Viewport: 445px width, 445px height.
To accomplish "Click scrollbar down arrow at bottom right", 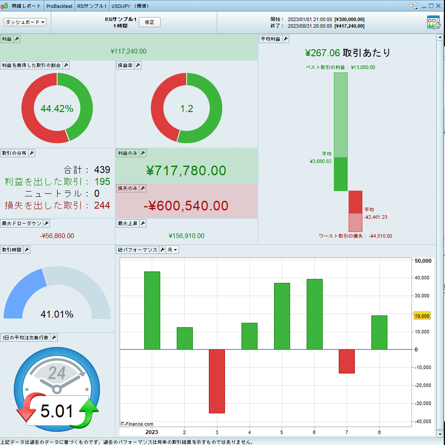I will (x=440, y=434).
